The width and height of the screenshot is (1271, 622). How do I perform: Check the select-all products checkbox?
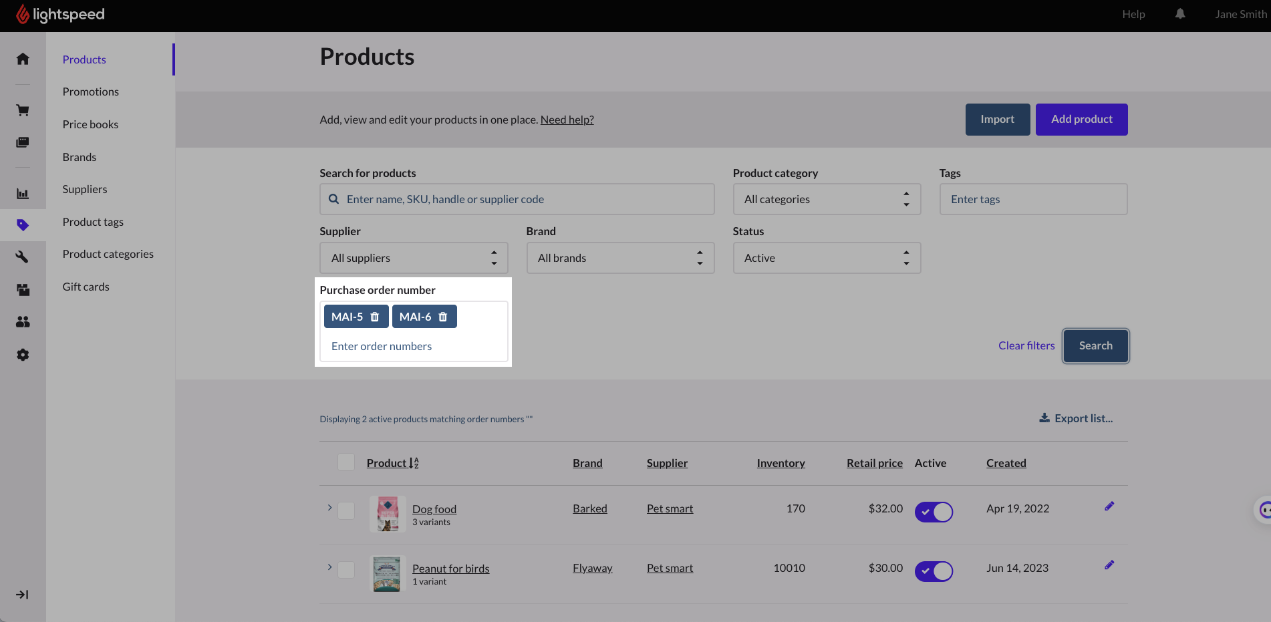(x=346, y=462)
